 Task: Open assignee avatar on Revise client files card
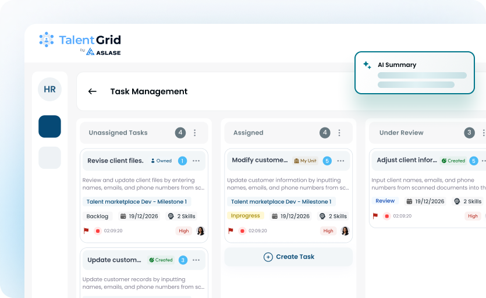tap(201, 230)
